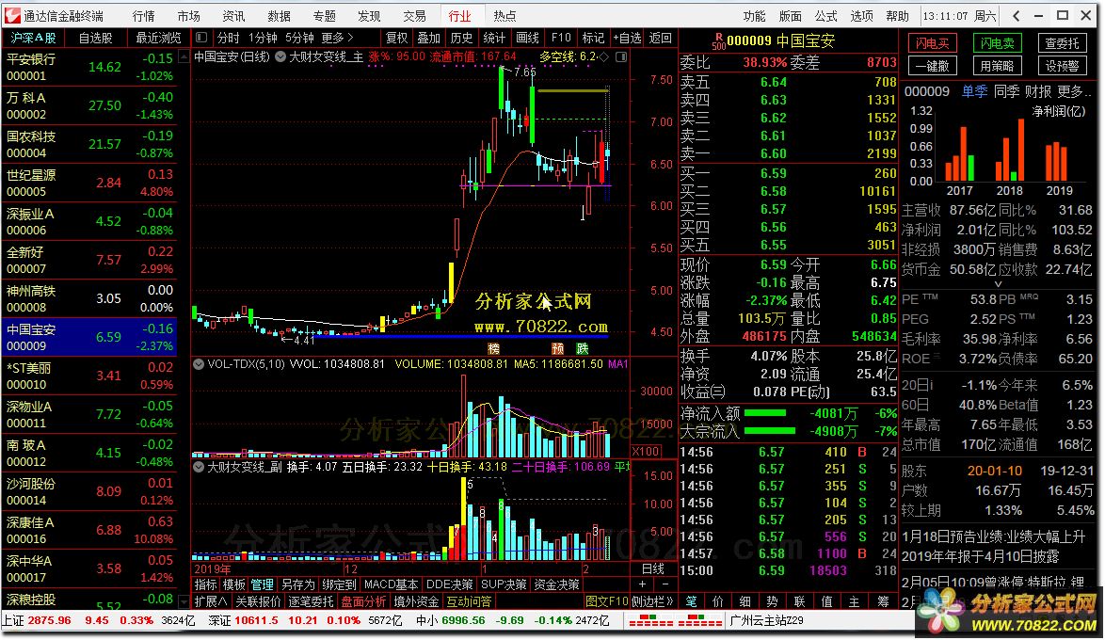The height and width of the screenshot is (640, 1105).
Task: Expand 更多 in financial report panel
Action: pyautogui.click(x=1075, y=91)
